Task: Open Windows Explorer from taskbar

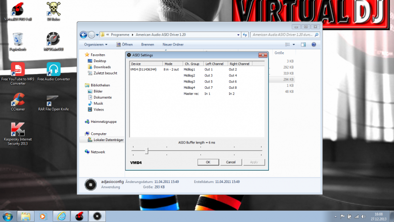Action: [x=26, y=216]
